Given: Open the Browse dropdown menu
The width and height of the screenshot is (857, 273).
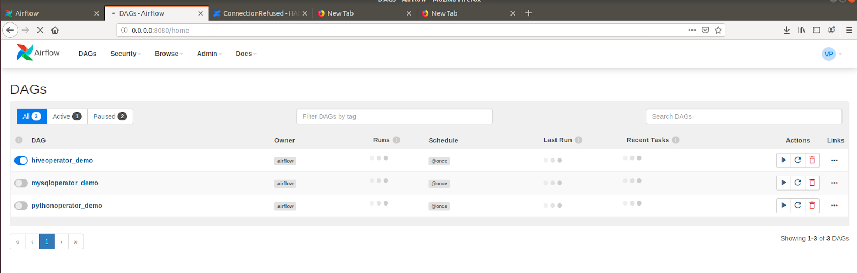Looking at the screenshot, I should 169,54.
